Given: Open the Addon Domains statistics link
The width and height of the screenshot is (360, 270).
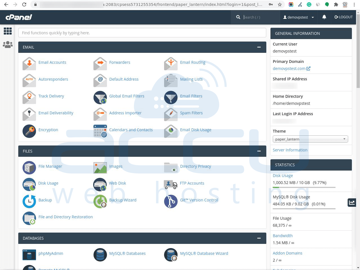Looking at the screenshot, I should [x=287, y=253].
